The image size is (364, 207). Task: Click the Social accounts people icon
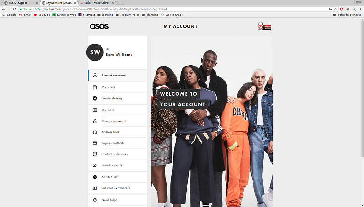[95, 165]
